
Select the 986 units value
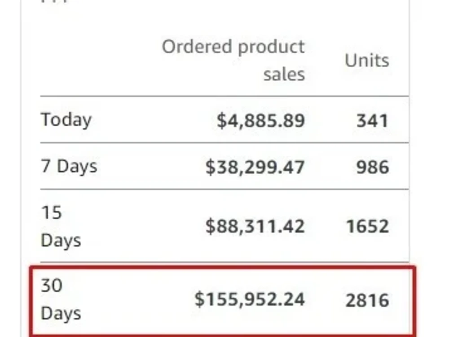click(x=373, y=167)
